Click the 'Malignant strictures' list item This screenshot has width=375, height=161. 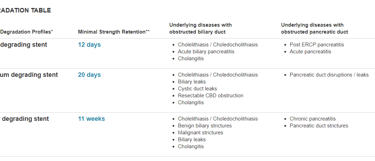click(200, 133)
